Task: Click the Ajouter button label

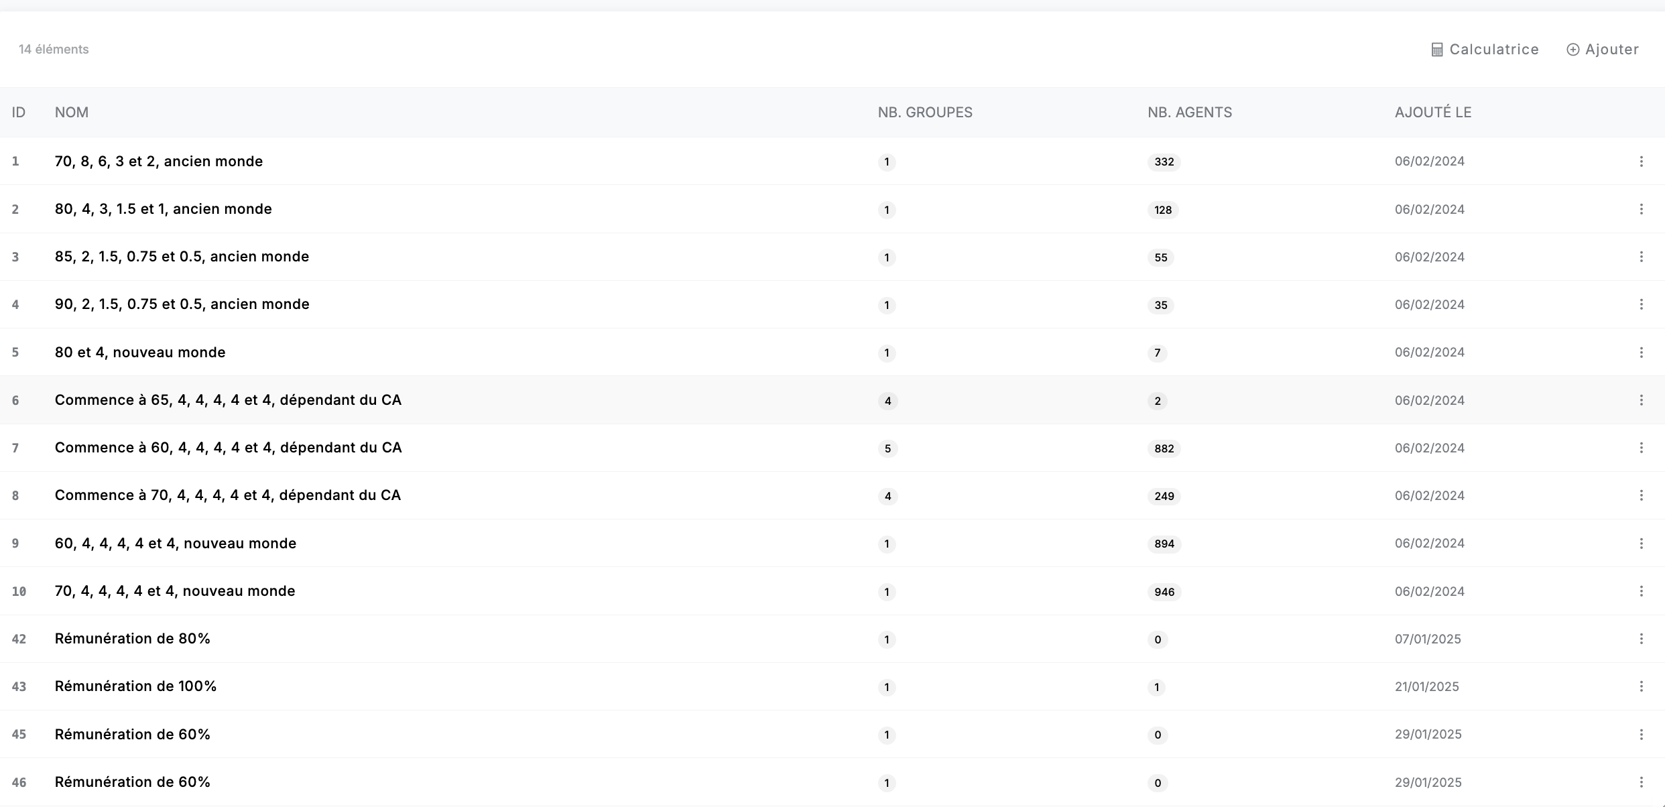Action: (1611, 50)
